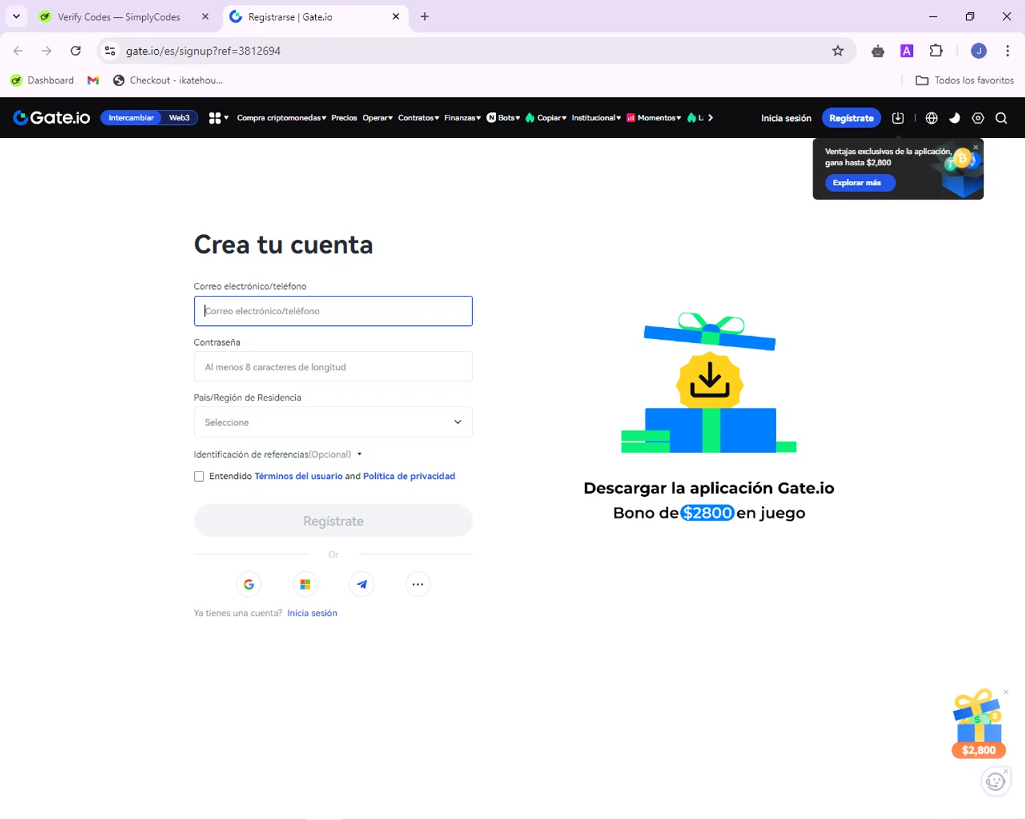
Task: Open Chrome three-dot menu
Action: click(1007, 51)
